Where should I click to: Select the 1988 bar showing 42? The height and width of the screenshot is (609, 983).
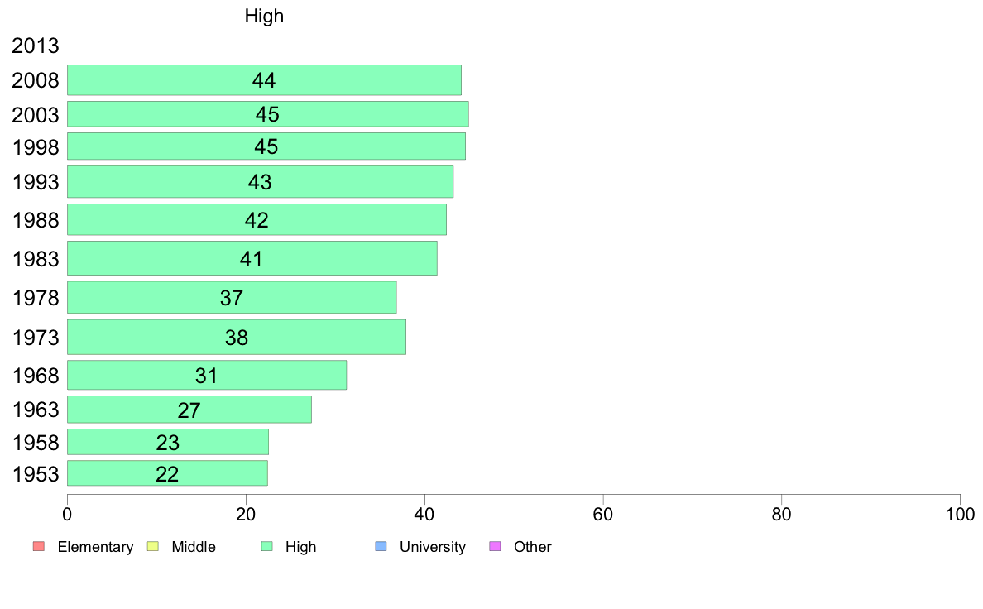pyautogui.click(x=257, y=219)
